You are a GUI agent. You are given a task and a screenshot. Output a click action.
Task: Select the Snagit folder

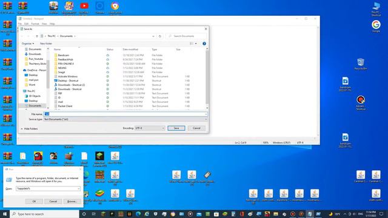pyautogui.click(x=61, y=72)
